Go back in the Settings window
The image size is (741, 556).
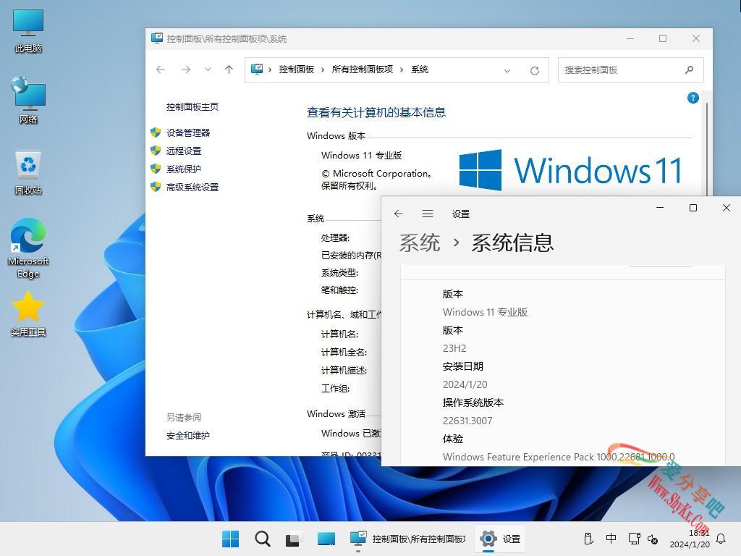(x=399, y=214)
